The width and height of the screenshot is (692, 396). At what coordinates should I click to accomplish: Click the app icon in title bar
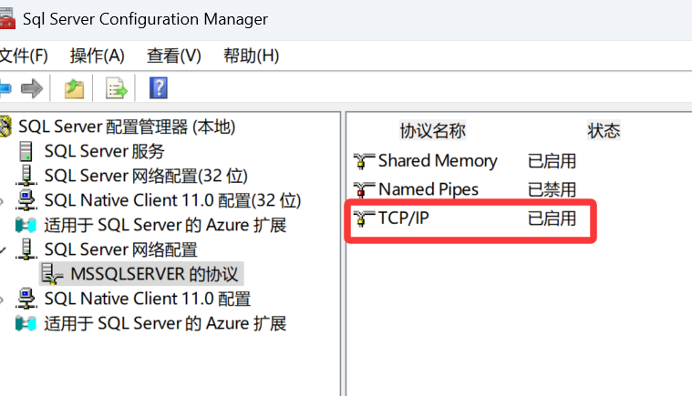(6, 19)
